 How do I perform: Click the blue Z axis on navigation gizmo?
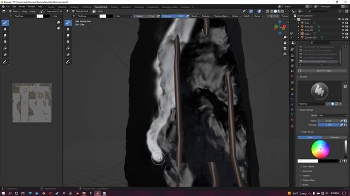279,22
